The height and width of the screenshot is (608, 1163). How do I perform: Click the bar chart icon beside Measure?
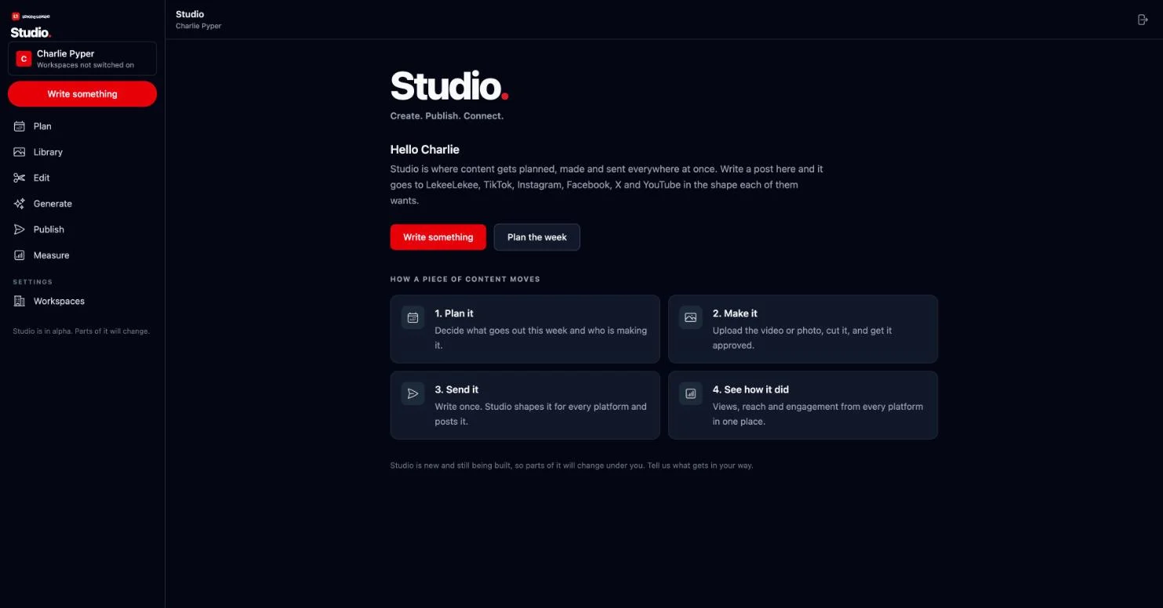click(x=20, y=255)
